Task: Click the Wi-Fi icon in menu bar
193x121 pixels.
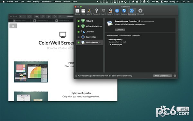Action: coord(141,2)
